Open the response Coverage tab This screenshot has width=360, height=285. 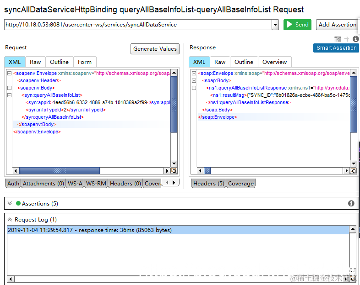point(241,183)
